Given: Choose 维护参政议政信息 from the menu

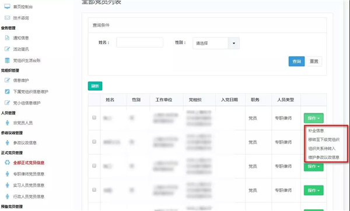Looking at the screenshot, I should coord(324,158).
